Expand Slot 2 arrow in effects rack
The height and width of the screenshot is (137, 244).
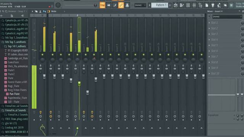pos(209,28)
